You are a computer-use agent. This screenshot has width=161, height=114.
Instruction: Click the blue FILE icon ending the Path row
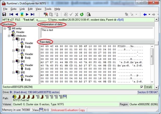(65, 97)
